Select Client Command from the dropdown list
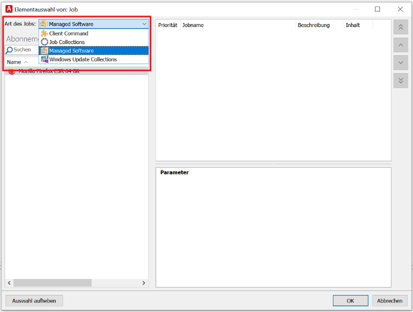The height and width of the screenshot is (312, 413). click(x=69, y=34)
